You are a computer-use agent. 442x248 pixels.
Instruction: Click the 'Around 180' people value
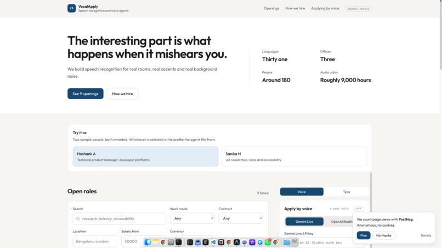[276, 80]
